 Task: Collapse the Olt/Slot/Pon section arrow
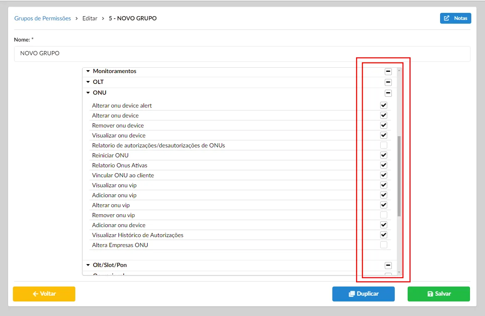click(88, 265)
